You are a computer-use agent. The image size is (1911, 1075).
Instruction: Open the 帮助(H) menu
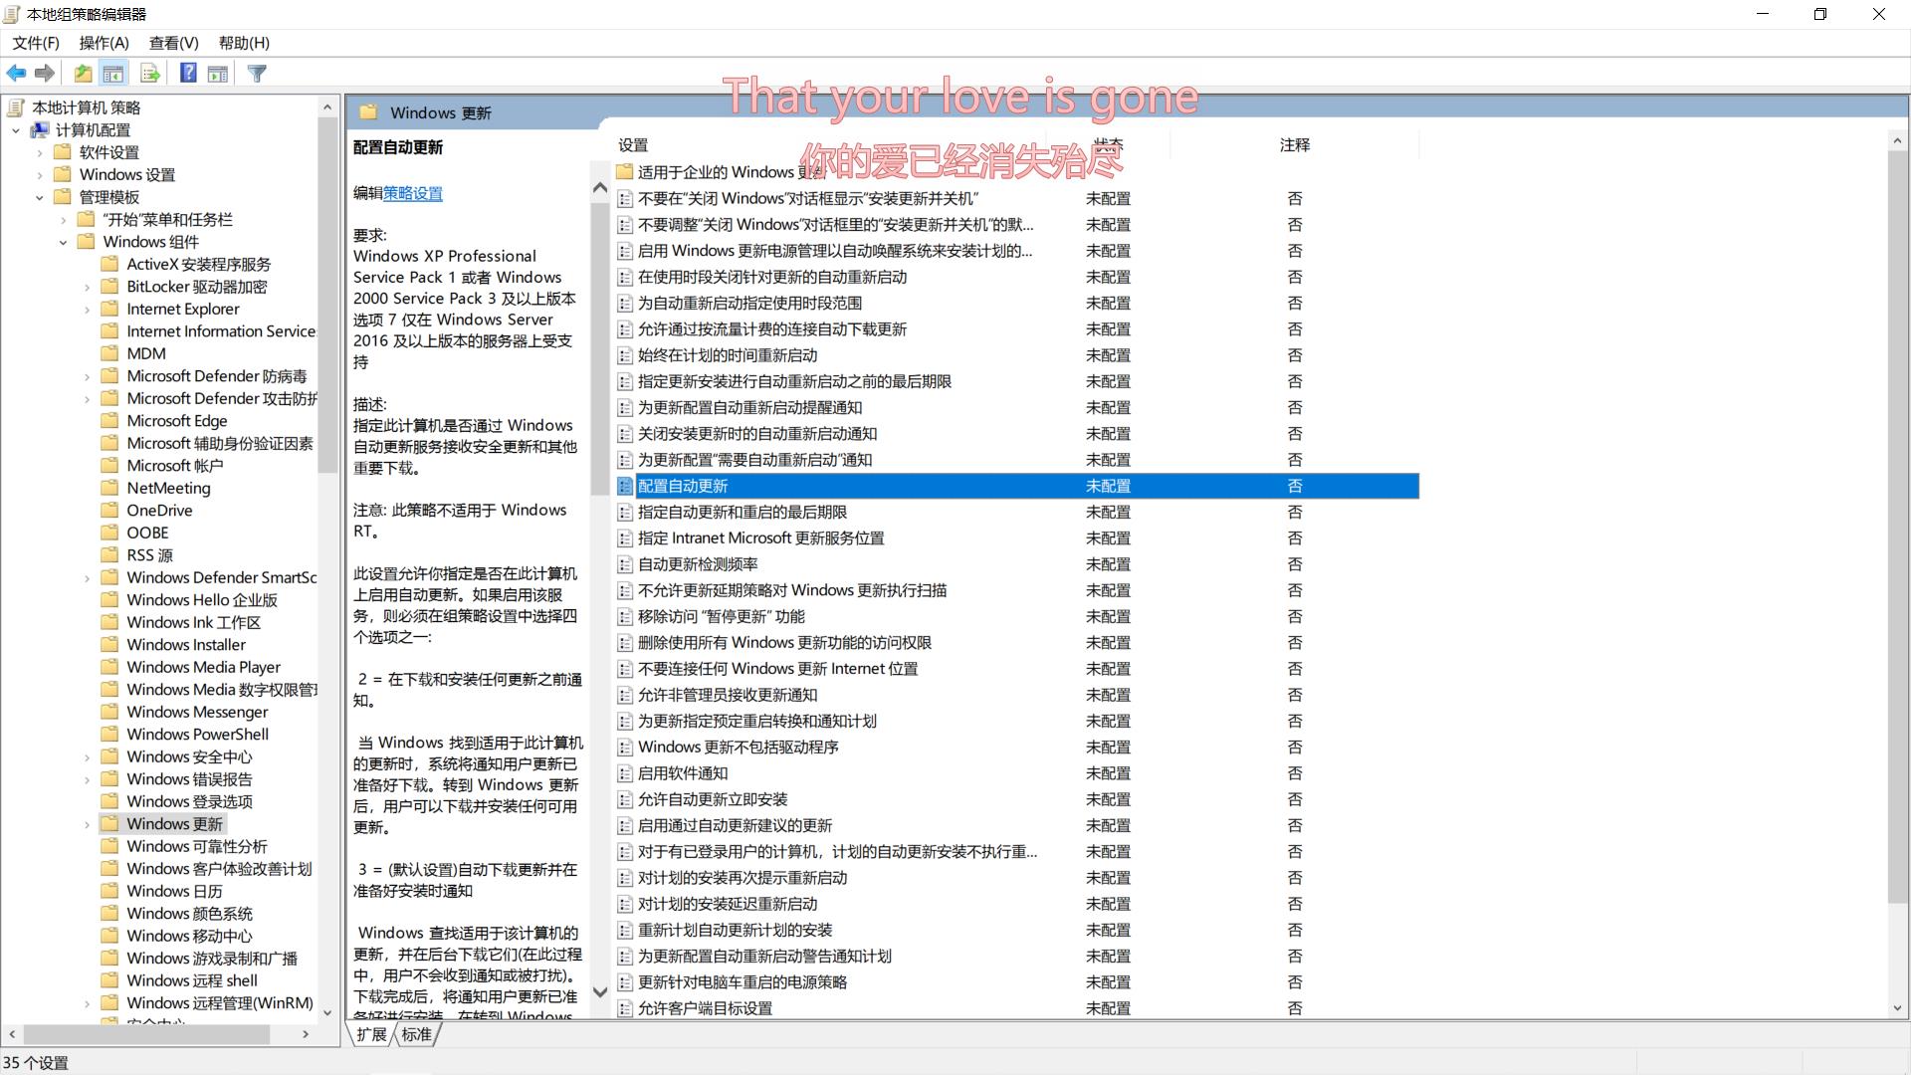click(244, 43)
